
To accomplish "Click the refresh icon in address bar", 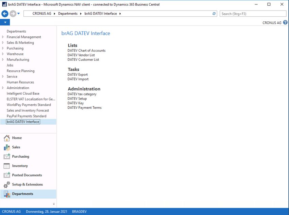I will point(214,14).
